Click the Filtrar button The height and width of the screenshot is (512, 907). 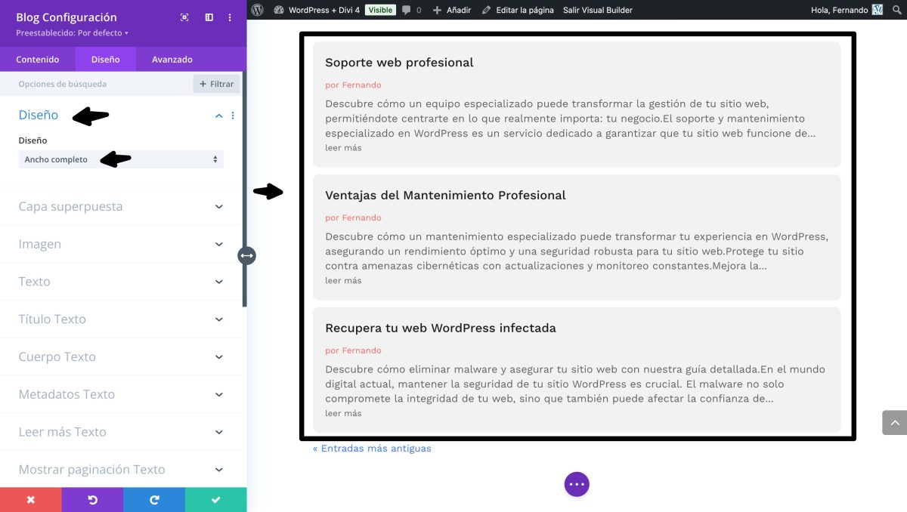tap(216, 84)
